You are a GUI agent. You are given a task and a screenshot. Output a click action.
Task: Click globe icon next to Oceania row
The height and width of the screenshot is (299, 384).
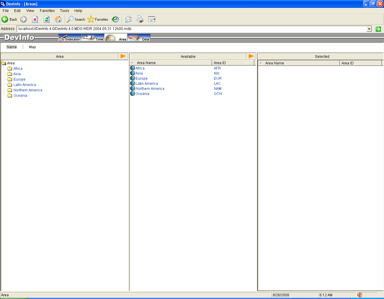pyautogui.click(x=133, y=93)
